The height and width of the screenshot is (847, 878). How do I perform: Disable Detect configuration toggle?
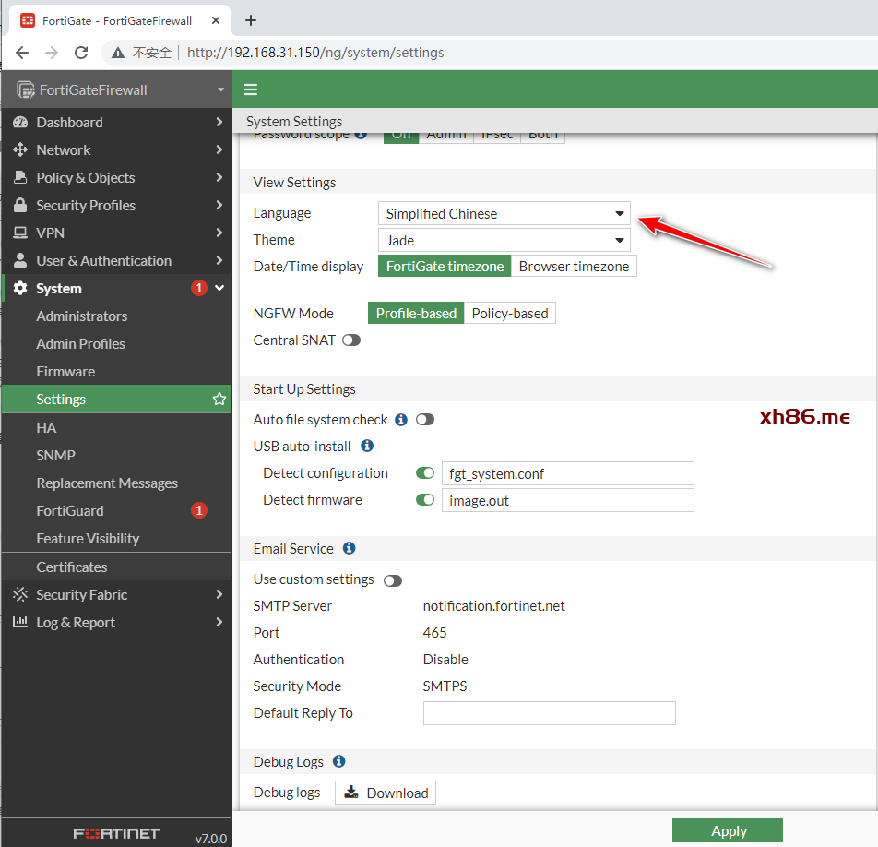[x=425, y=473]
